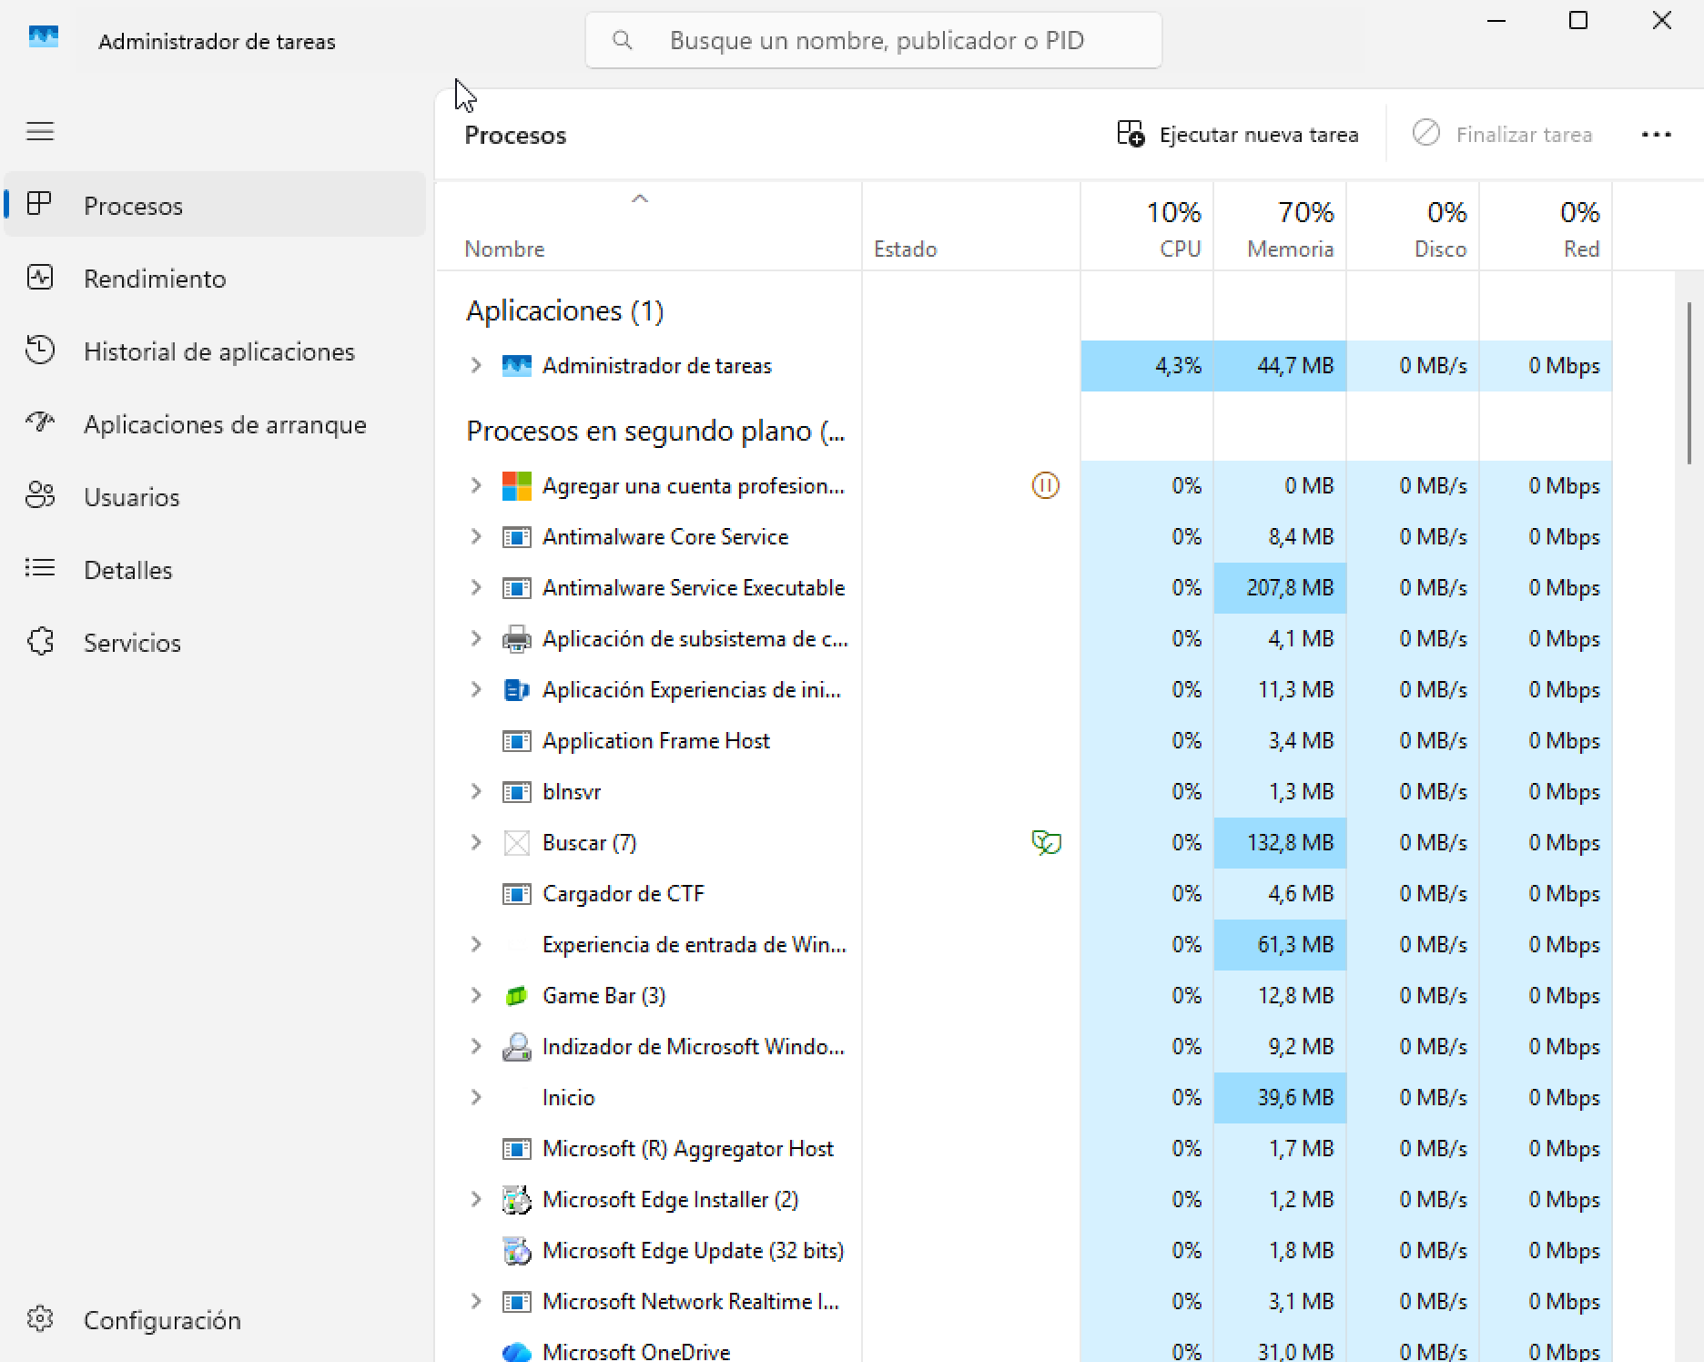Sort by Disco column header
The width and height of the screenshot is (1704, 1362).
(x=1413, y=228)
